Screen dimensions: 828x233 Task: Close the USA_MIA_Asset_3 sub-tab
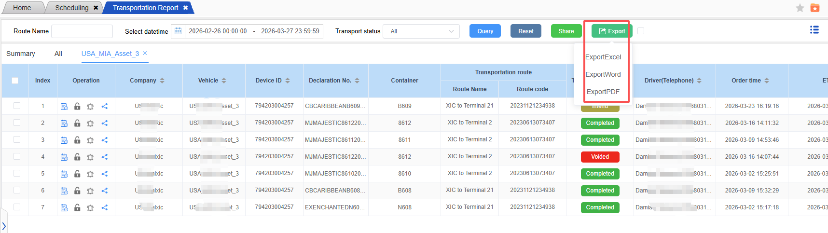tap(145, 54)
